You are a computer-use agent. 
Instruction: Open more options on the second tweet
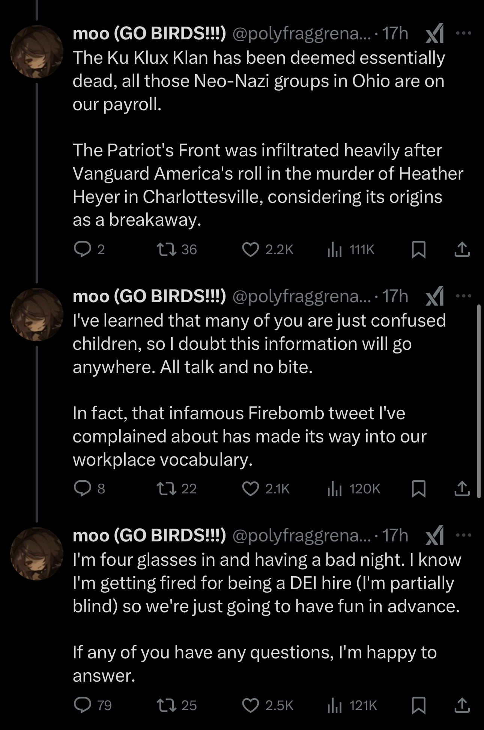tap(464, 296)
